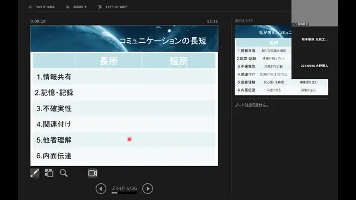
Task: Click the participant name above 22120038 大野瑠人
Action: point(314,39)
